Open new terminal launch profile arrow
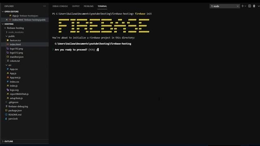260x146 pixels. click(x=245, y=6)
